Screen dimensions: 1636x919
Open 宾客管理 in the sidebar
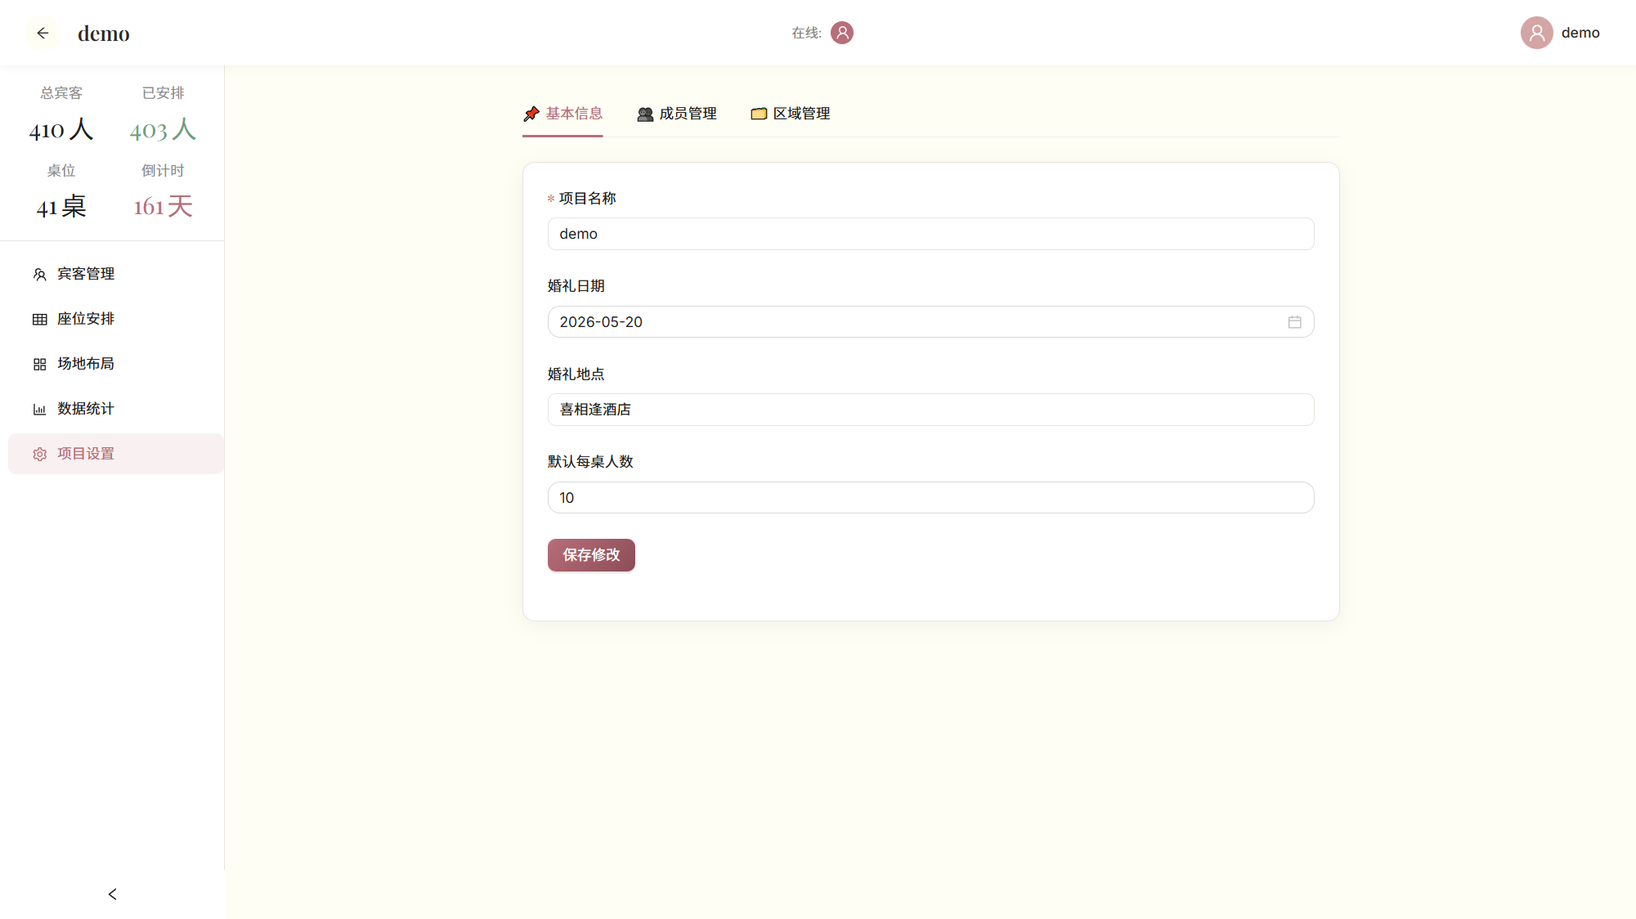pyautogui.click(x=116, y=274)
